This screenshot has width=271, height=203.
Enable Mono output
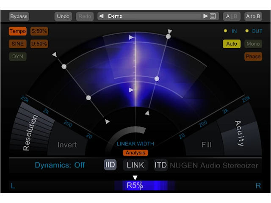pos(253,44)
